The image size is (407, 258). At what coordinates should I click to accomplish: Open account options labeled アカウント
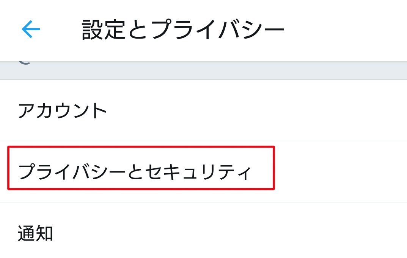coord(63,111)
